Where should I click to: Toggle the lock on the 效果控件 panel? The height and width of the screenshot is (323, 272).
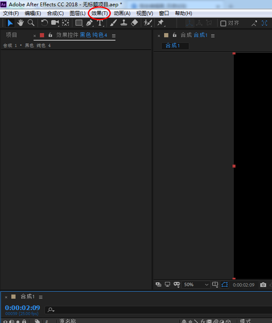50,35
